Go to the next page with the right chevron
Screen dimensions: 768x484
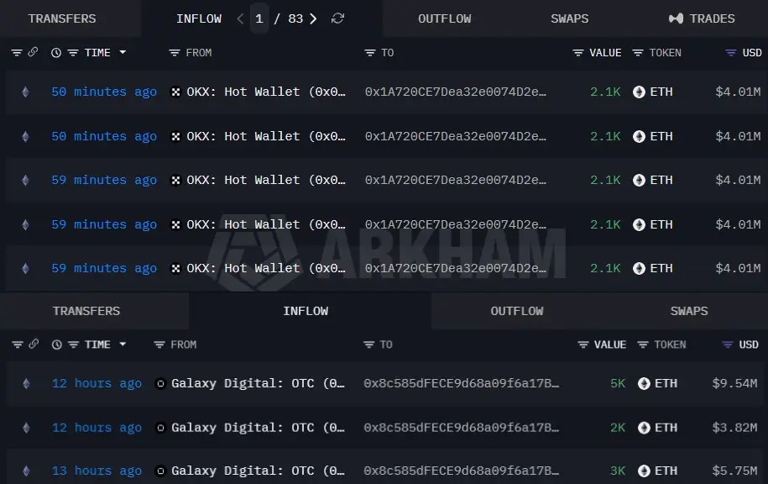[x=313, y=18]
